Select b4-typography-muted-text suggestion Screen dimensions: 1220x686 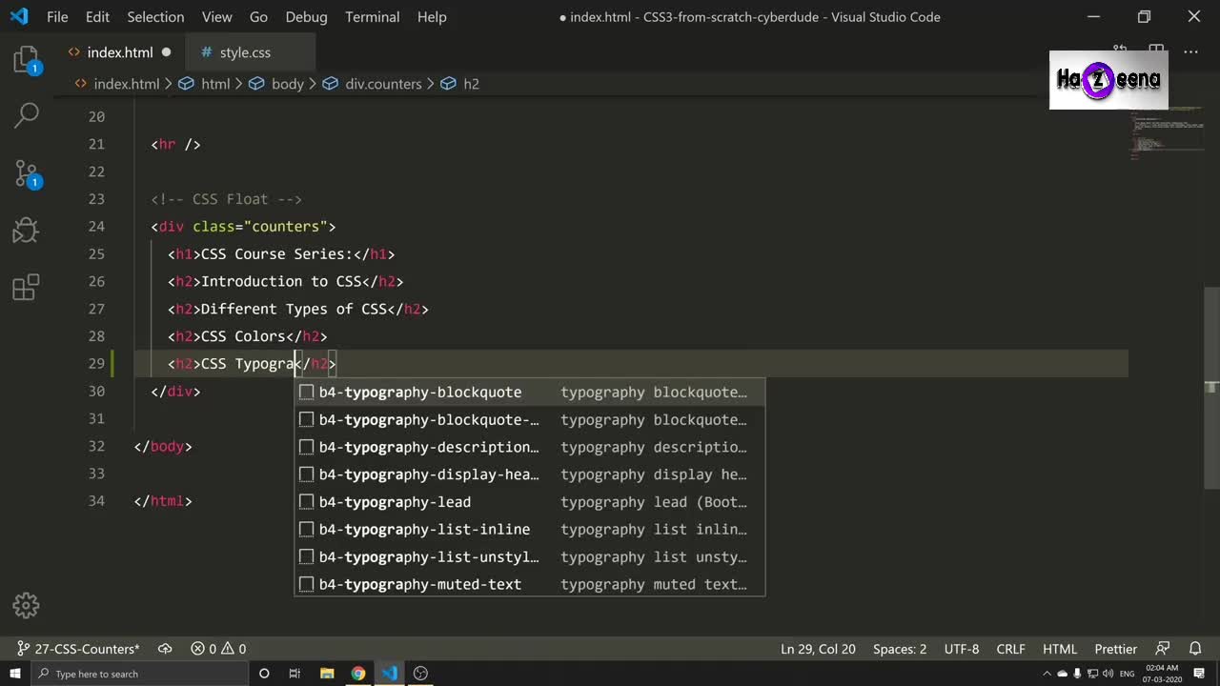tap(529, 584)
